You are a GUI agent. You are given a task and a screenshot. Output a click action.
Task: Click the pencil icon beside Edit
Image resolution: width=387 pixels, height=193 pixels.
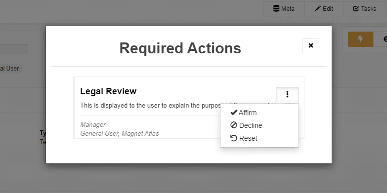click(x=317, y=8)
